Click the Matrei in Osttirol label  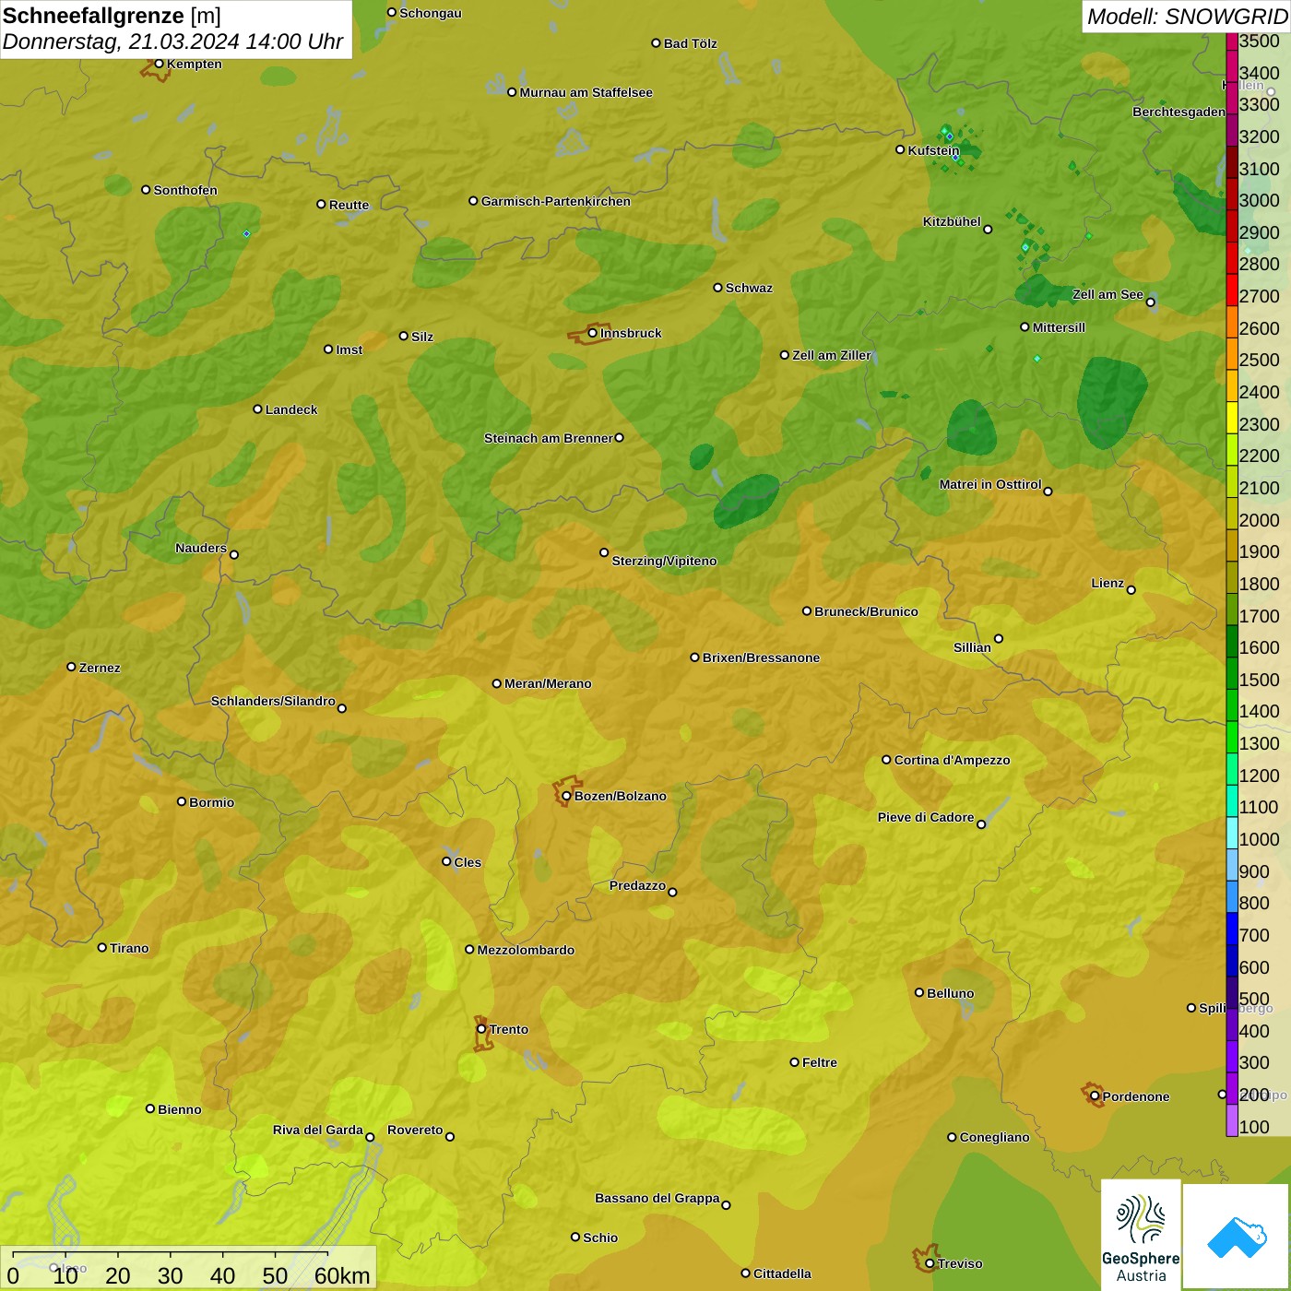point(990,484)
